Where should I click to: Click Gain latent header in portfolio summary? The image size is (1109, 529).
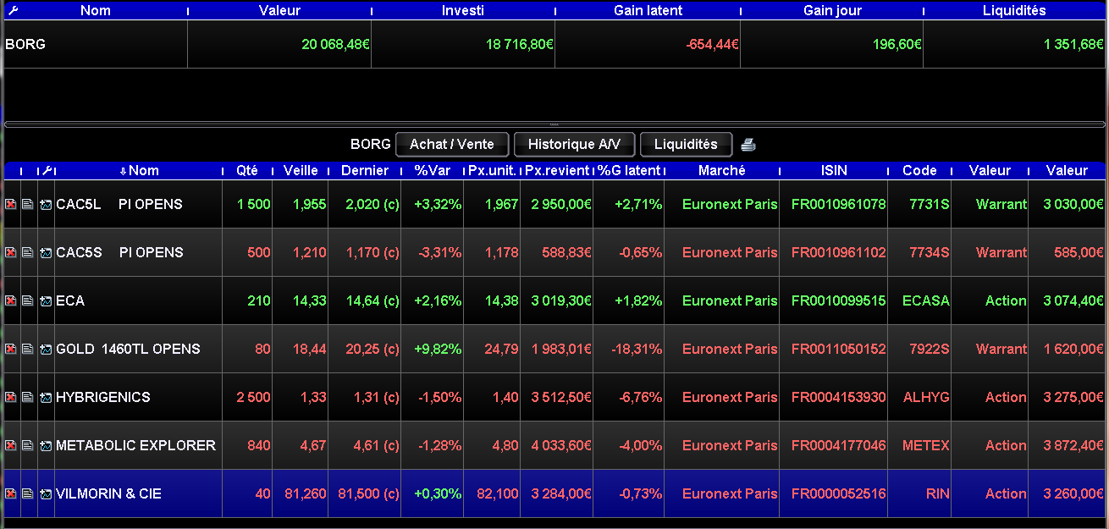[x=648, y=11]
